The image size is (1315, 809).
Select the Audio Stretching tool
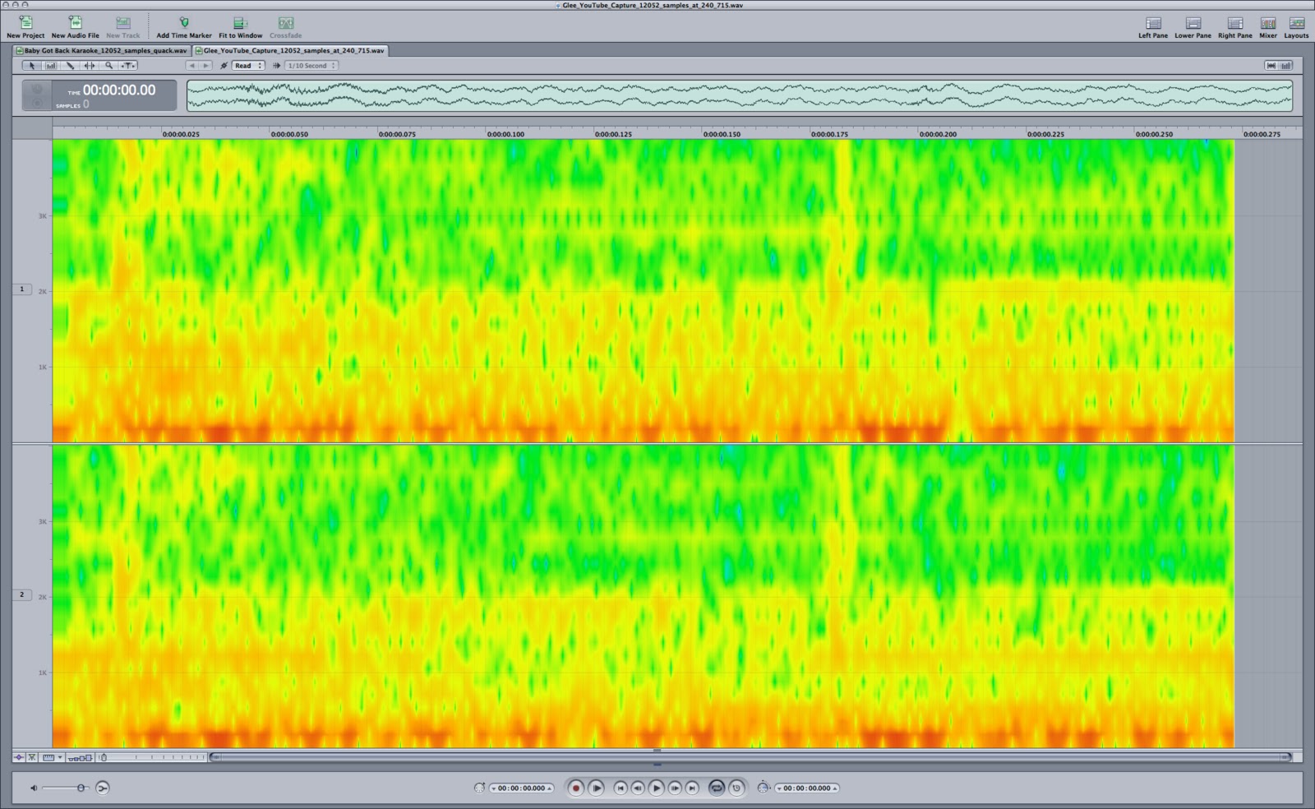click(x=90, y=66)
